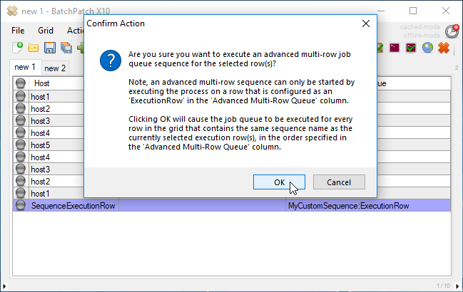The width and height of the screenshot is (463, 292).
Task: Click the new grid toolbar icon
Action: (x=18, y=48)
